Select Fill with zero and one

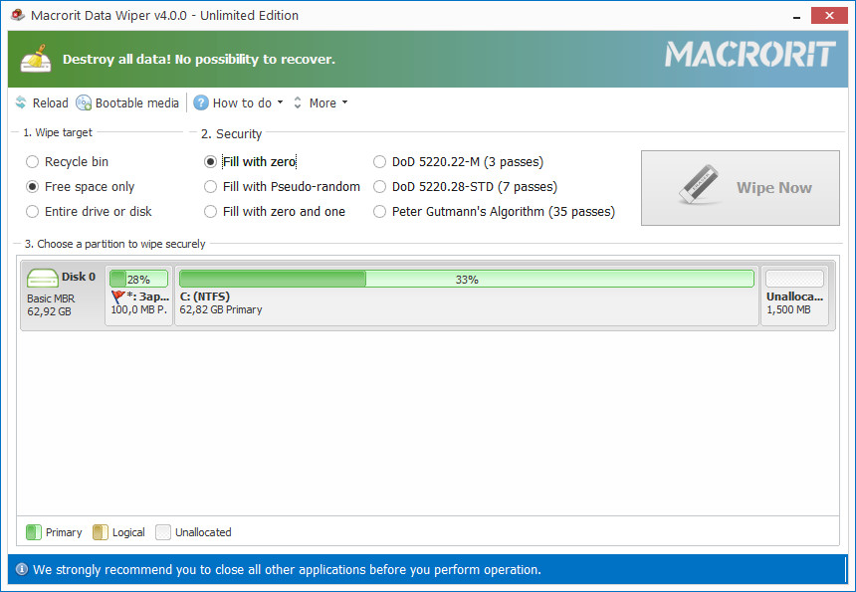pyautogui.click(x=275, y=212)
